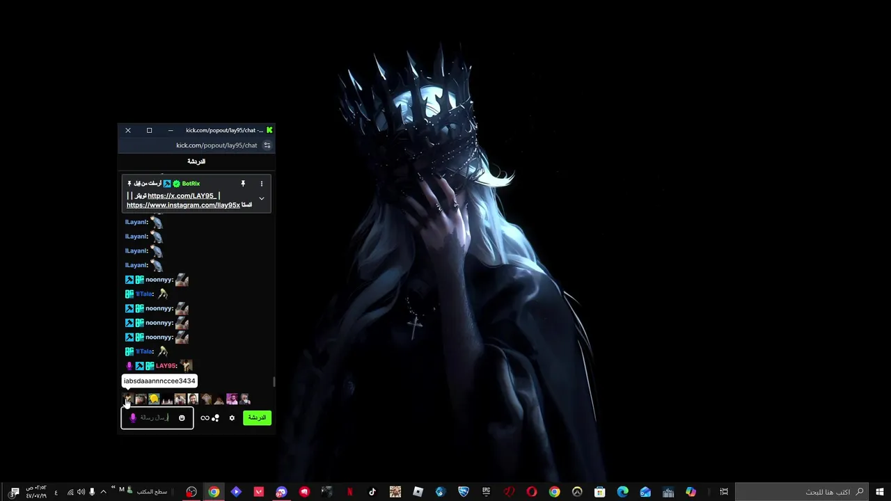Image resolution: width=891 pixels, height=501 pixels.
Task: Send message with green chat button
Action: tap(257, 417)
